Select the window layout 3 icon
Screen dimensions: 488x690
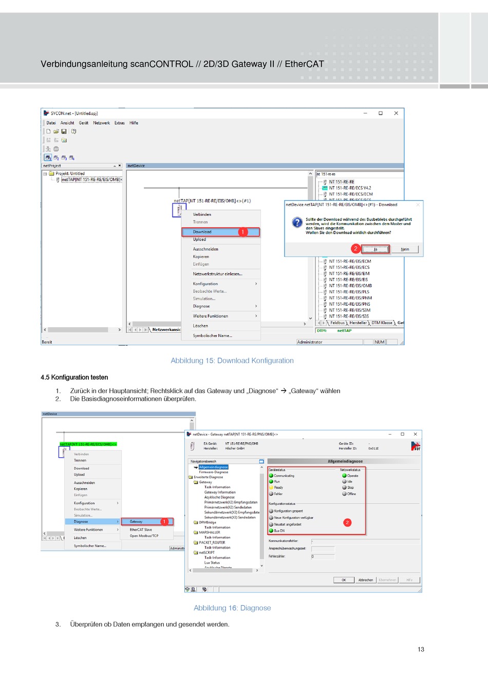pyautogui.click(x=64, y=158)
